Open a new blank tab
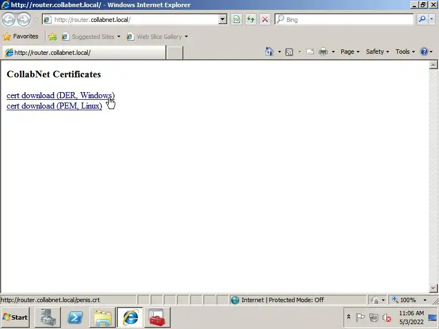This screenshot has height=329, width=439. [x=175, y=53]
